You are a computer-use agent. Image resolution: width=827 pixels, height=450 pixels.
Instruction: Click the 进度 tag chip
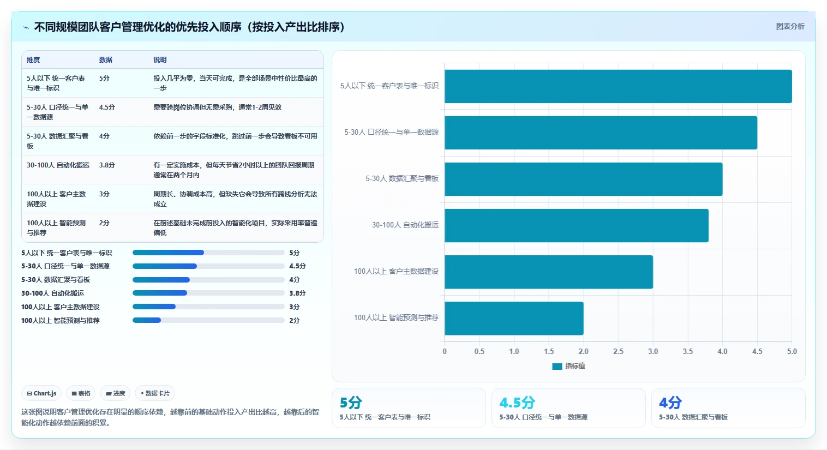point(115,393)
